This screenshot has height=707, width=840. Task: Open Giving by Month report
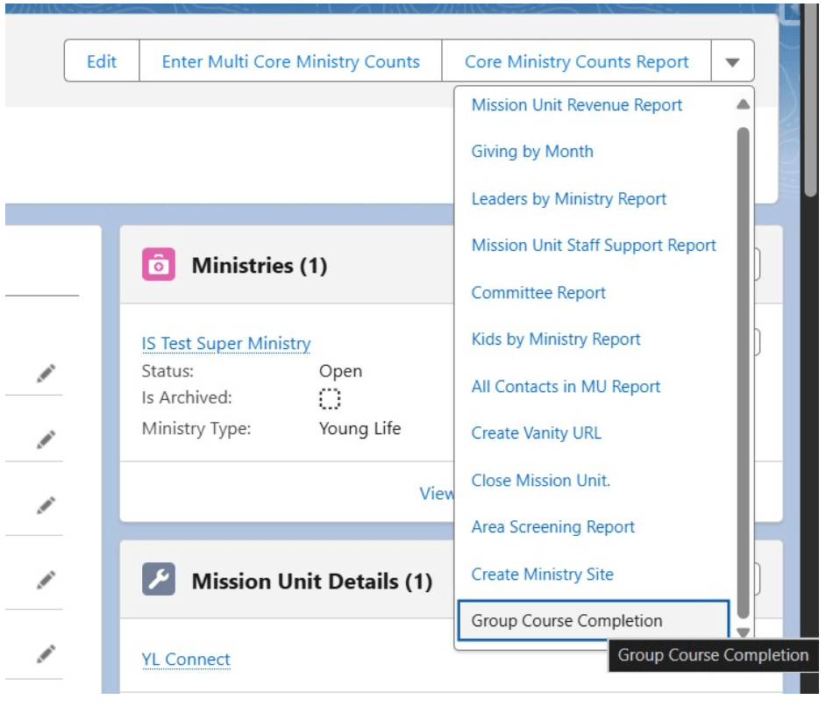click(x=532, y=152)
